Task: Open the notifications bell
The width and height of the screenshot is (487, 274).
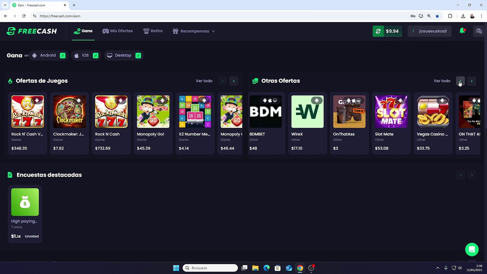Action: coord(462,31)
